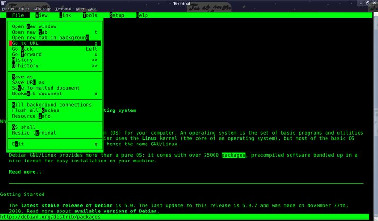Open the Fichier menu

pos(8,9)
